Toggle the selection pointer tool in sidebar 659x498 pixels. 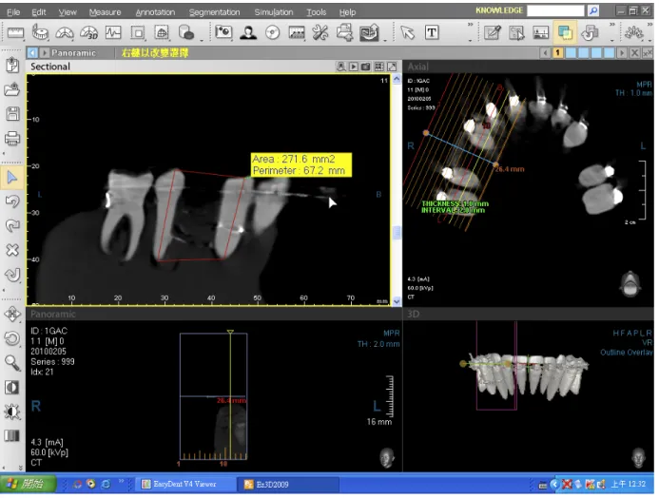coord(12,177)
